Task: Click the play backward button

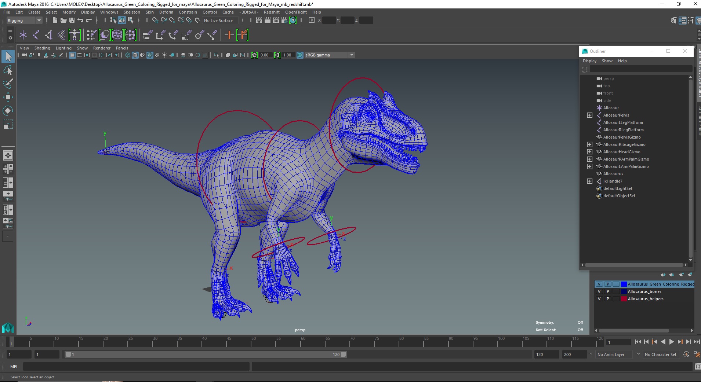Action: point(663,342)
